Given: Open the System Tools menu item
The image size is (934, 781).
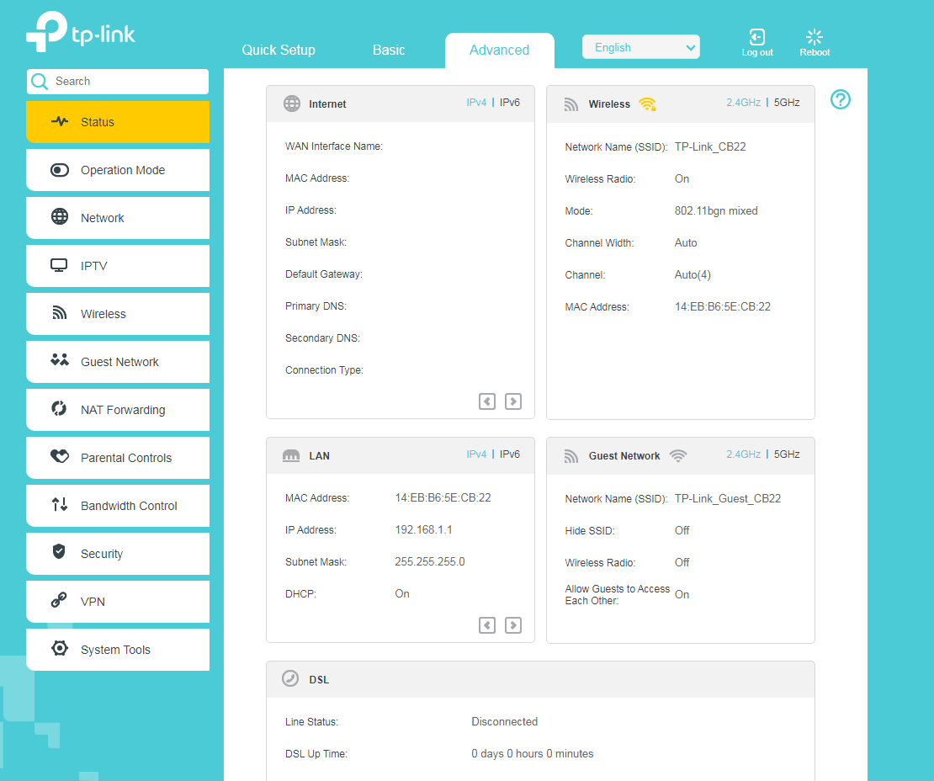Looking at the screenshot, I should tap(118, 650).
